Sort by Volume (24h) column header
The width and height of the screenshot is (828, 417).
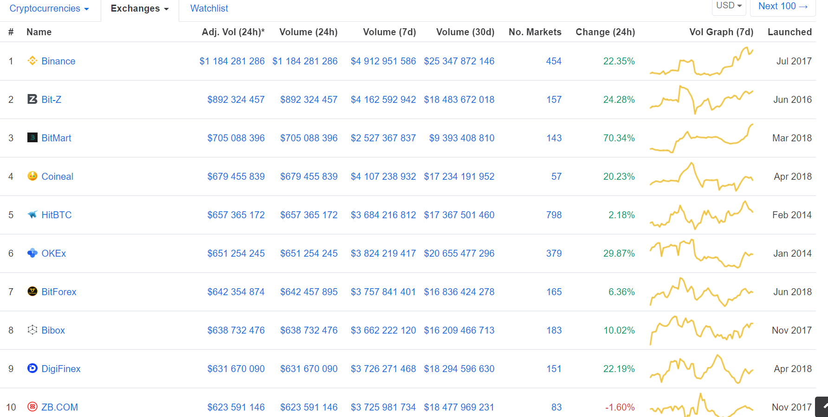coord(308,32)
